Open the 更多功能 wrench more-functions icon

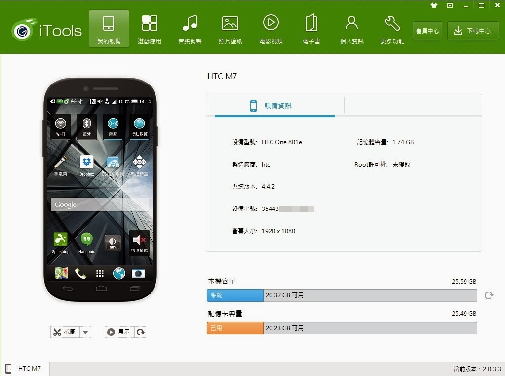[x=391, y=28]
